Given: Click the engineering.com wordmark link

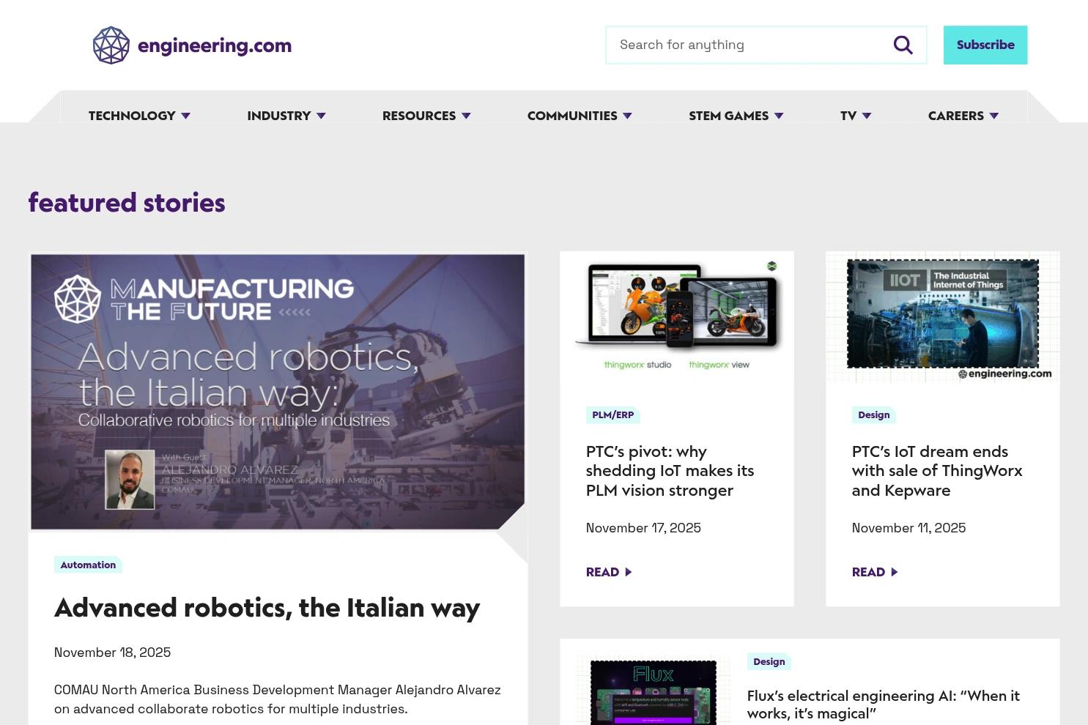Looking at the screenshot, I should point(215,45).
